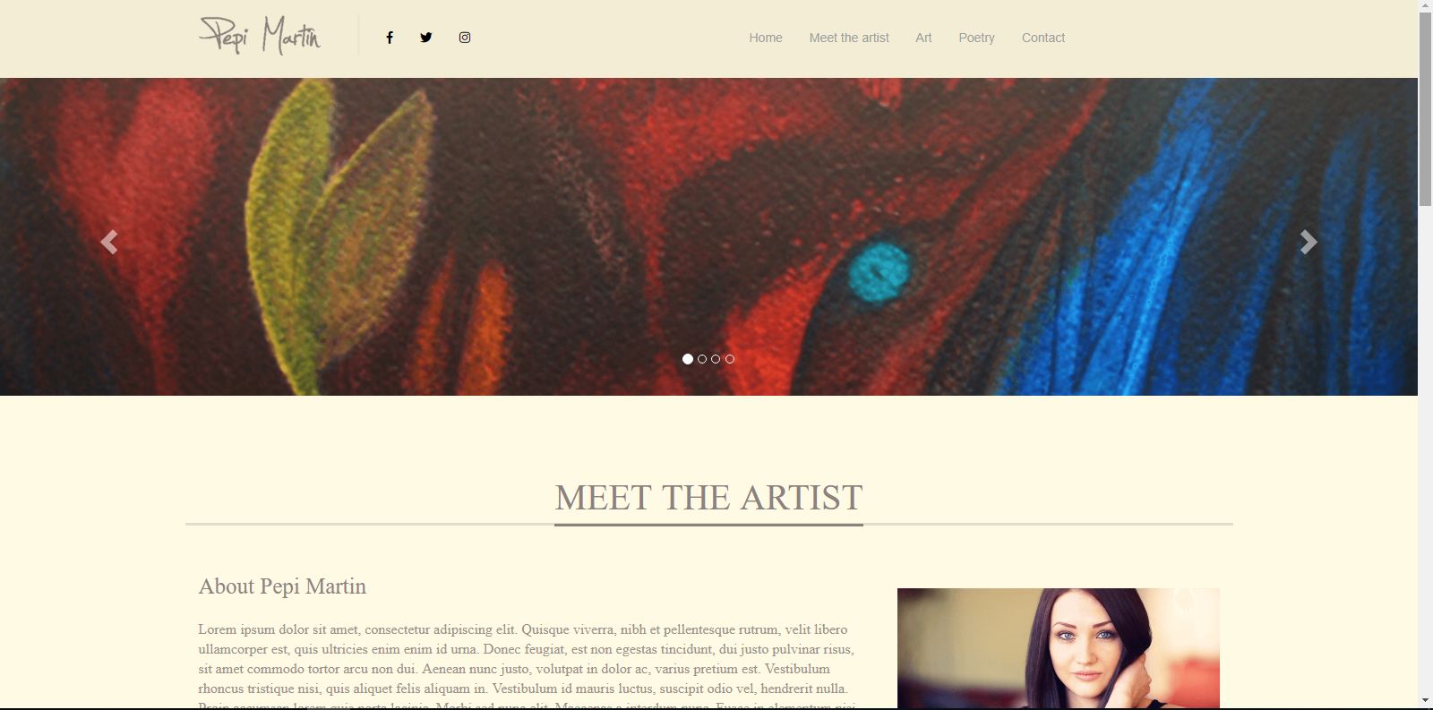The image size is (1433, 710).
Task: Navigate to the Poetry page
Action: click(x=976, y=38)
